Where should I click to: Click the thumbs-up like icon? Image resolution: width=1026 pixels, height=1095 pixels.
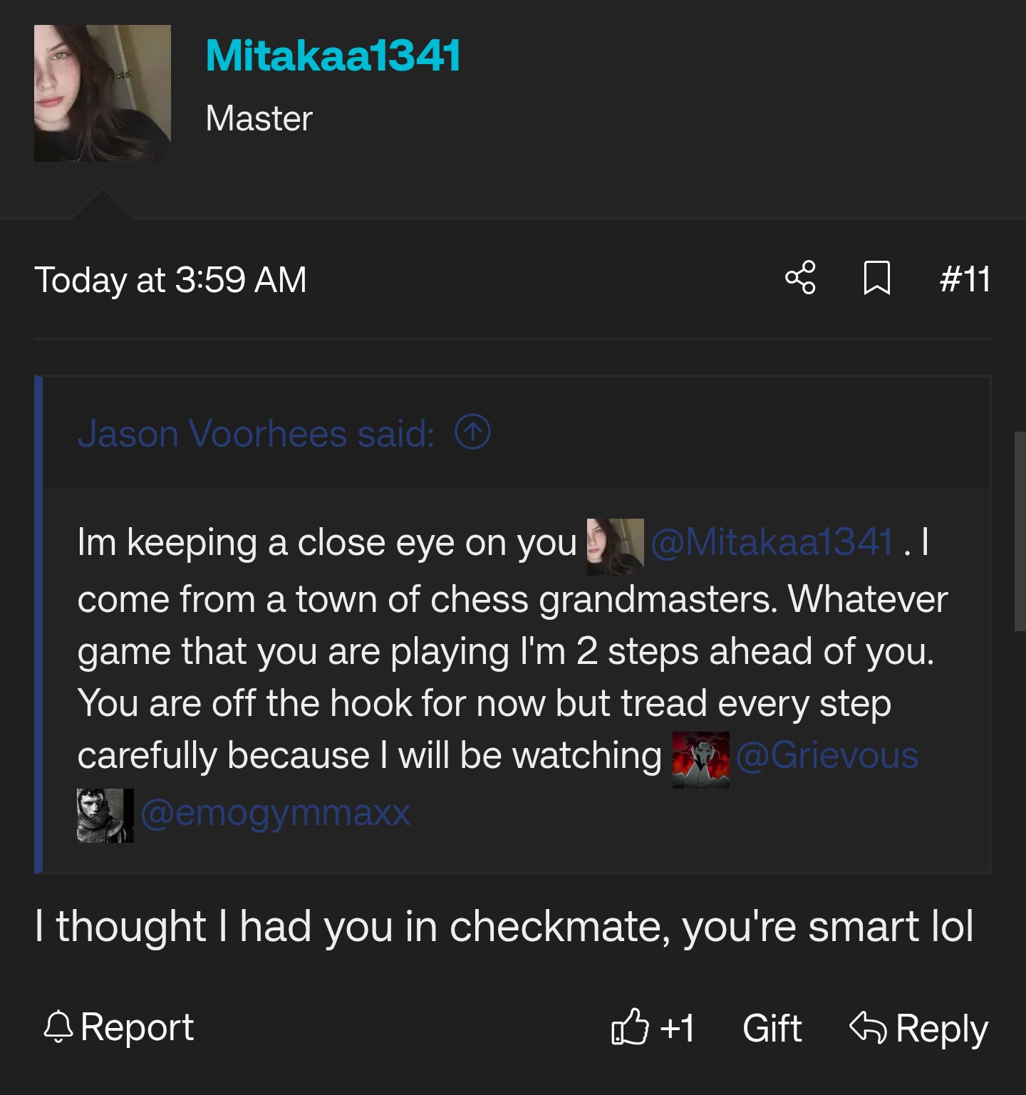click(x=630, y=1027)
